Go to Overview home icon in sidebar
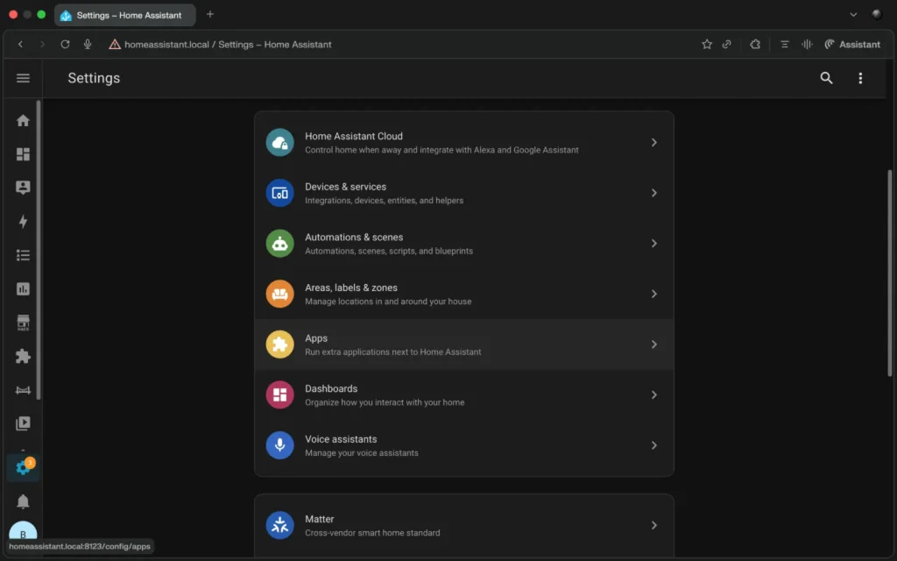The width and height of the screenshot is (897, 561). [23, 120]
